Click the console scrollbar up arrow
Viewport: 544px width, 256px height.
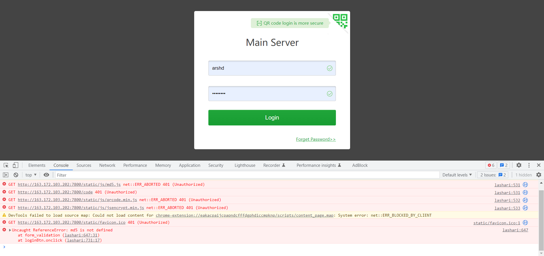coord(541,183)
